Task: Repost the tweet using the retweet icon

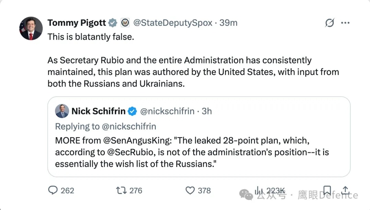Action: pyautogui.click(x=121, y=190)
